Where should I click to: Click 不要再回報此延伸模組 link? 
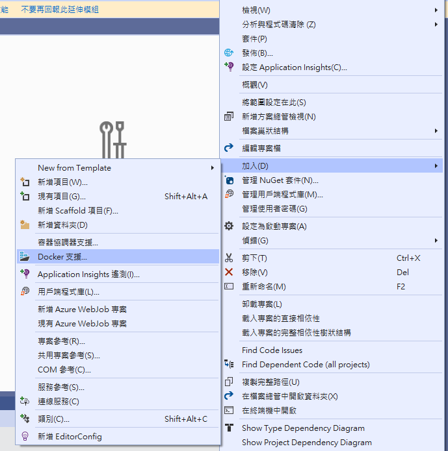[x=60, y=10]
